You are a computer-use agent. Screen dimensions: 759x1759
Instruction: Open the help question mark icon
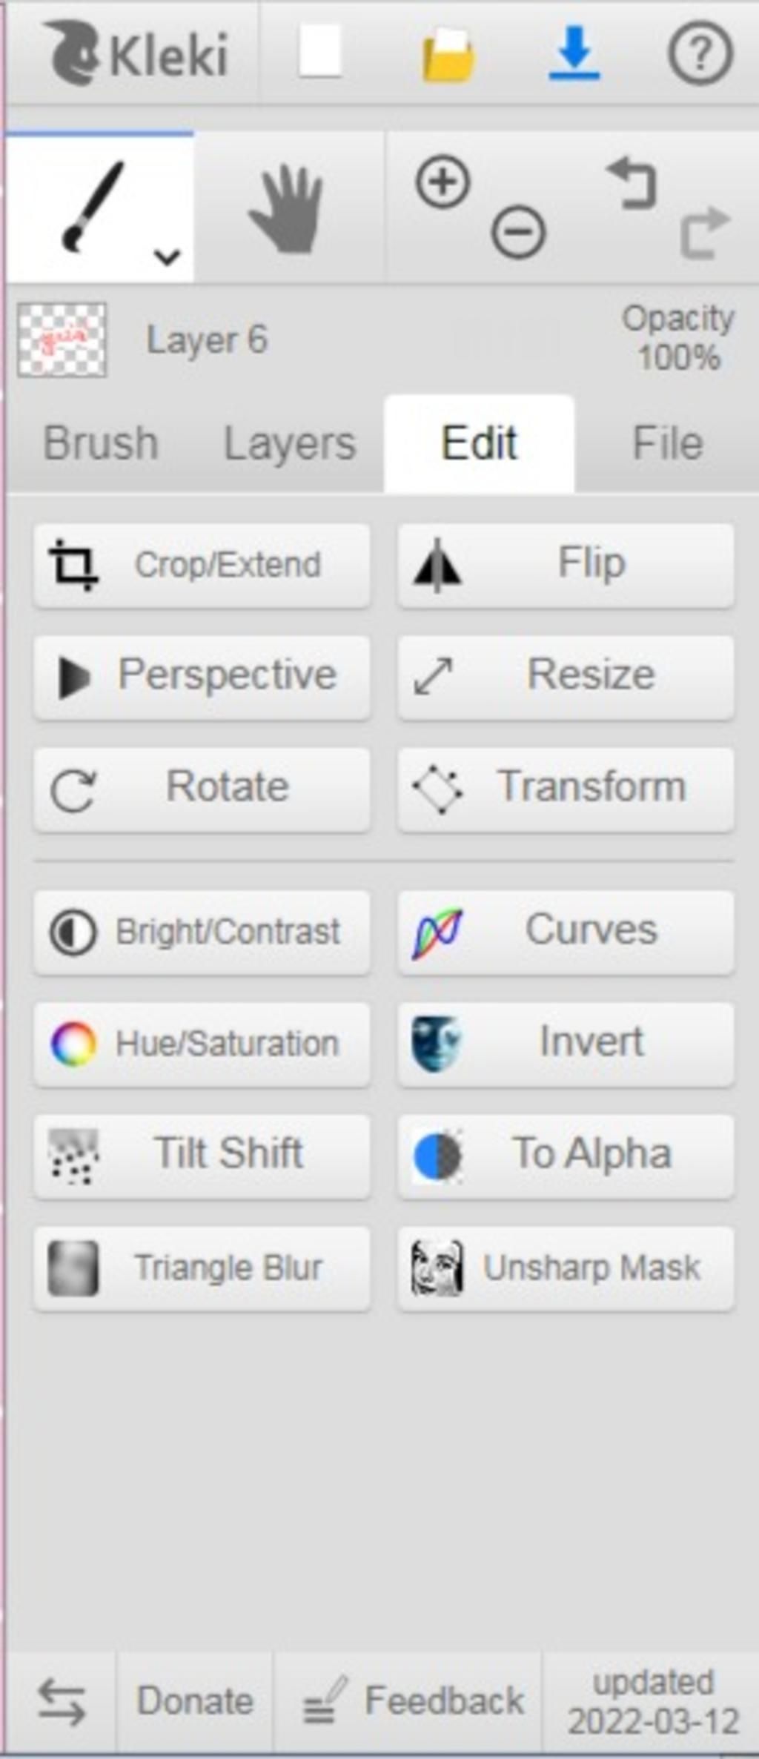[x=700, y=53]
